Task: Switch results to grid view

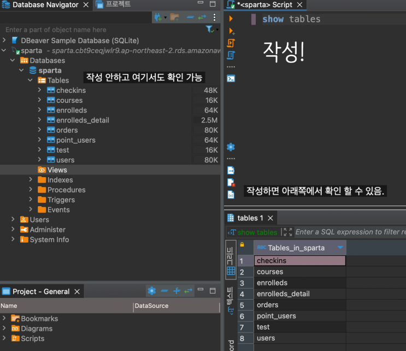Action: coord(231,260)
